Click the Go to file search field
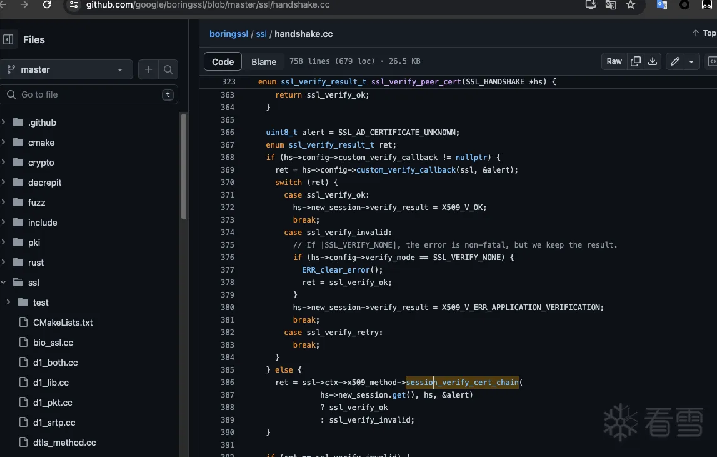717x457 pixels. (x=89, y=94)
